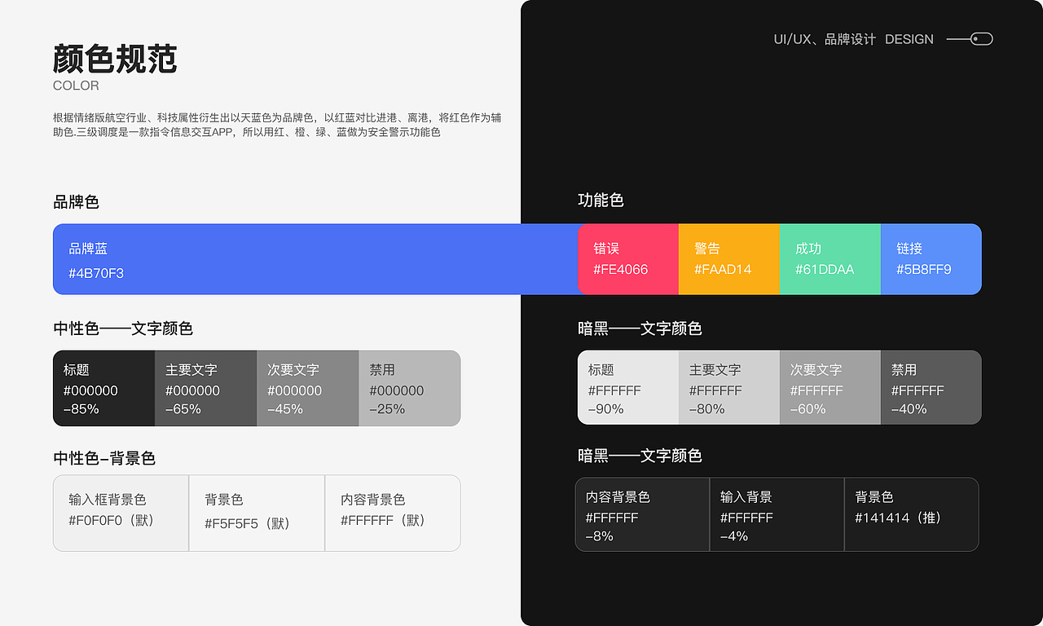Select the 链接 #5B8FF9 link color swatch
Viewport: 1043px width, 626px height.
[x=931, y=258]
